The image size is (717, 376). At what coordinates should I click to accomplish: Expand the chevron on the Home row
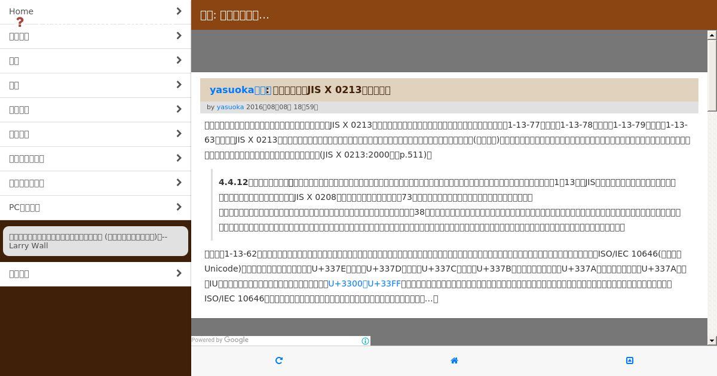(179, 11)
